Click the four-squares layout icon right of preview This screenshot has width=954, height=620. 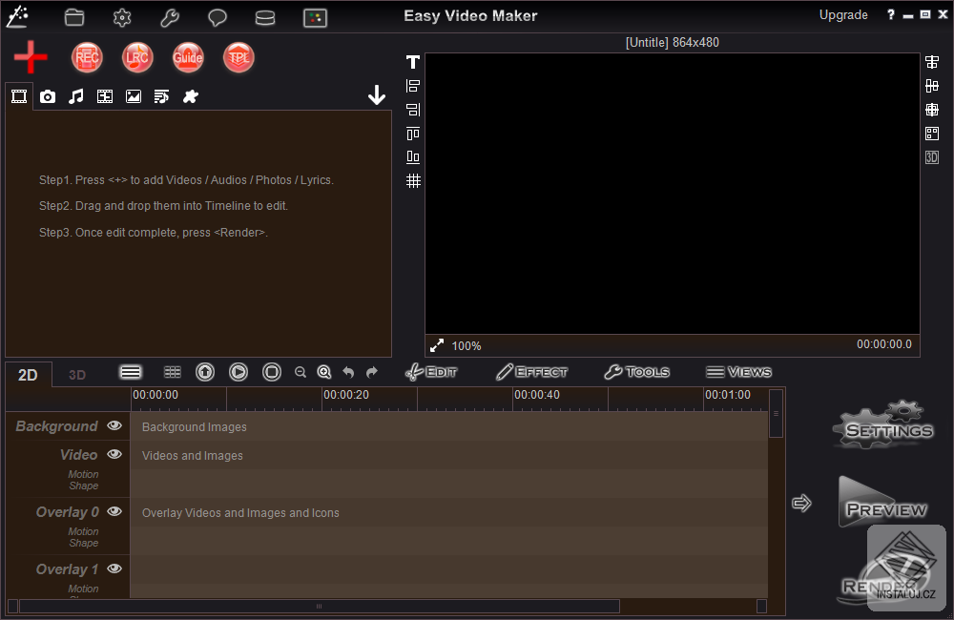[932, 134]
